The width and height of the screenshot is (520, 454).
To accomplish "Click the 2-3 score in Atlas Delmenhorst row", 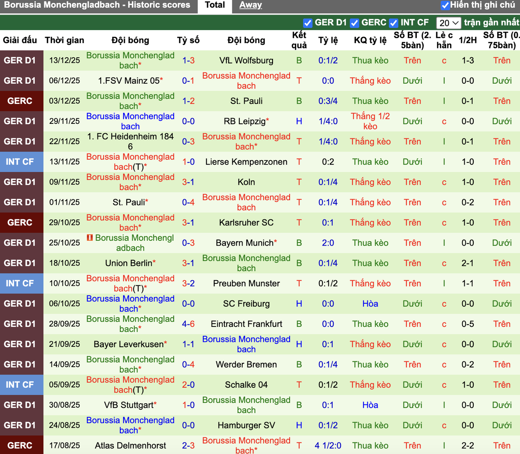I will (x=188, y=446).
